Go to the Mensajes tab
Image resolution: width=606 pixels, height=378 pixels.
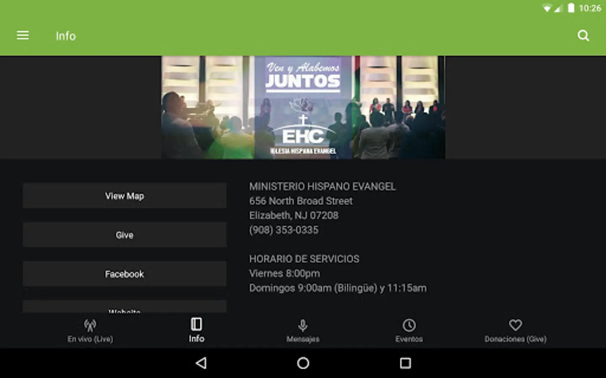pyautogui.click(x=303, y=331)
